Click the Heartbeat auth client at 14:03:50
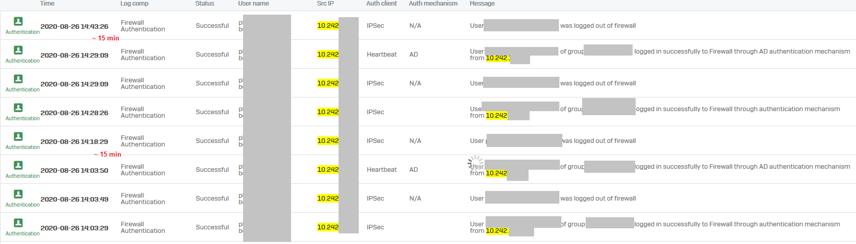 click(x=382, y=170)
